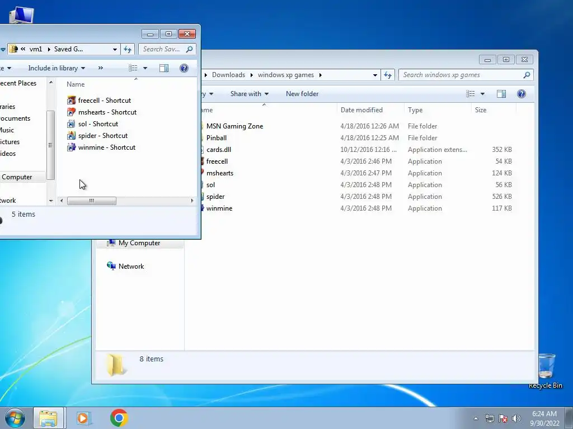Open Windows Explorer from the taskbar
The image size is (573, 429).
click(48, 418)
